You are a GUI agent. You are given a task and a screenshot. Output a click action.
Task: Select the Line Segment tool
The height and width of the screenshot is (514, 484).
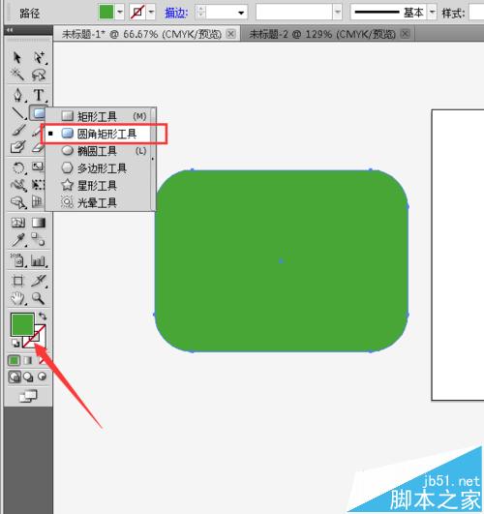[18, 113]
